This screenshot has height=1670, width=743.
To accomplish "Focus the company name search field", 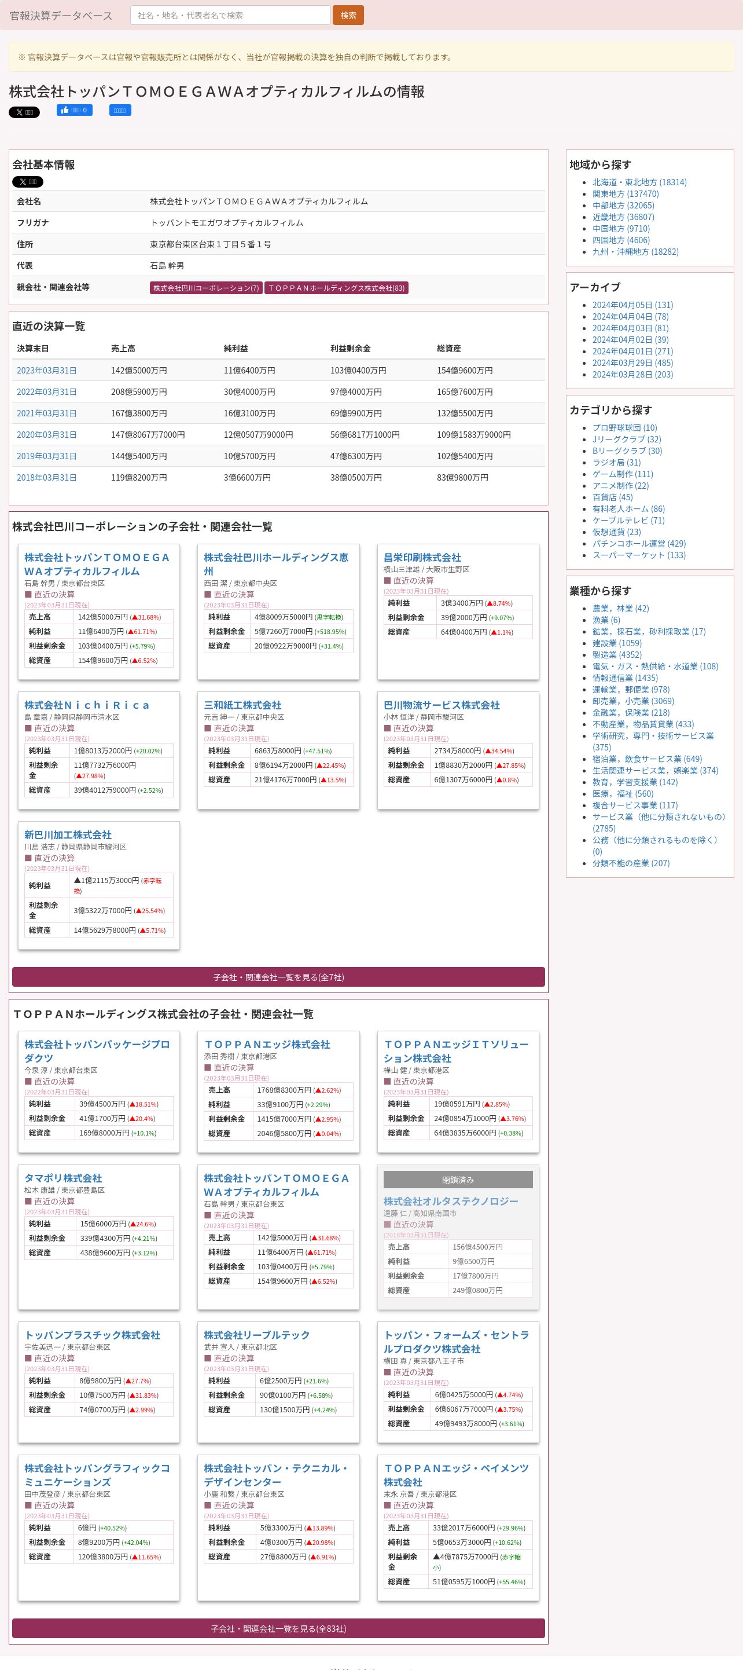I will point(230,15).
